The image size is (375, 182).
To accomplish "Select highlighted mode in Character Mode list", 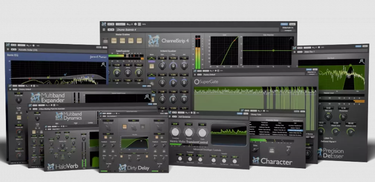I will [295, 131].
